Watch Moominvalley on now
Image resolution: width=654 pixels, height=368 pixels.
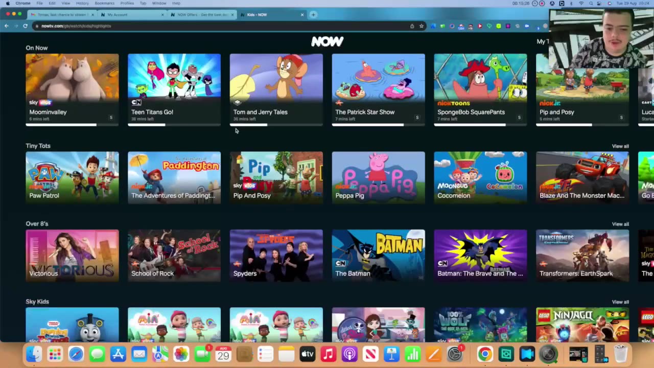tap(72, 89)
